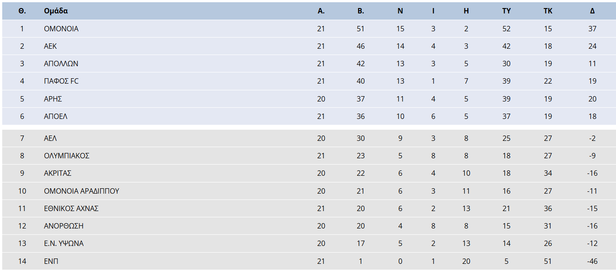Screen dimensions: 616x271
Task: Click the Δ goal difference header
Action: pos(592,11)
